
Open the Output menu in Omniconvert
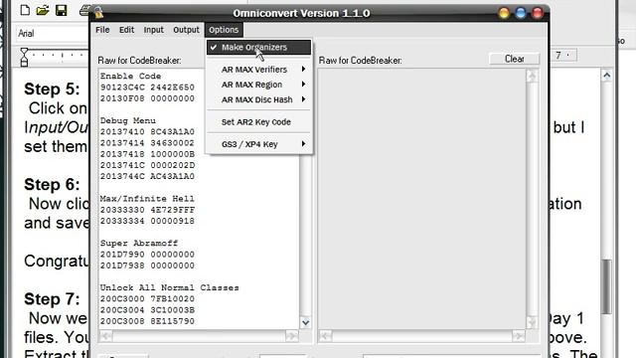186,30
